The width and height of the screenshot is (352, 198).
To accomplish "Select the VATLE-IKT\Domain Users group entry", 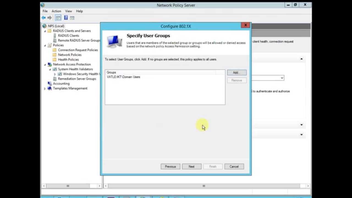I will click(123, 77).
